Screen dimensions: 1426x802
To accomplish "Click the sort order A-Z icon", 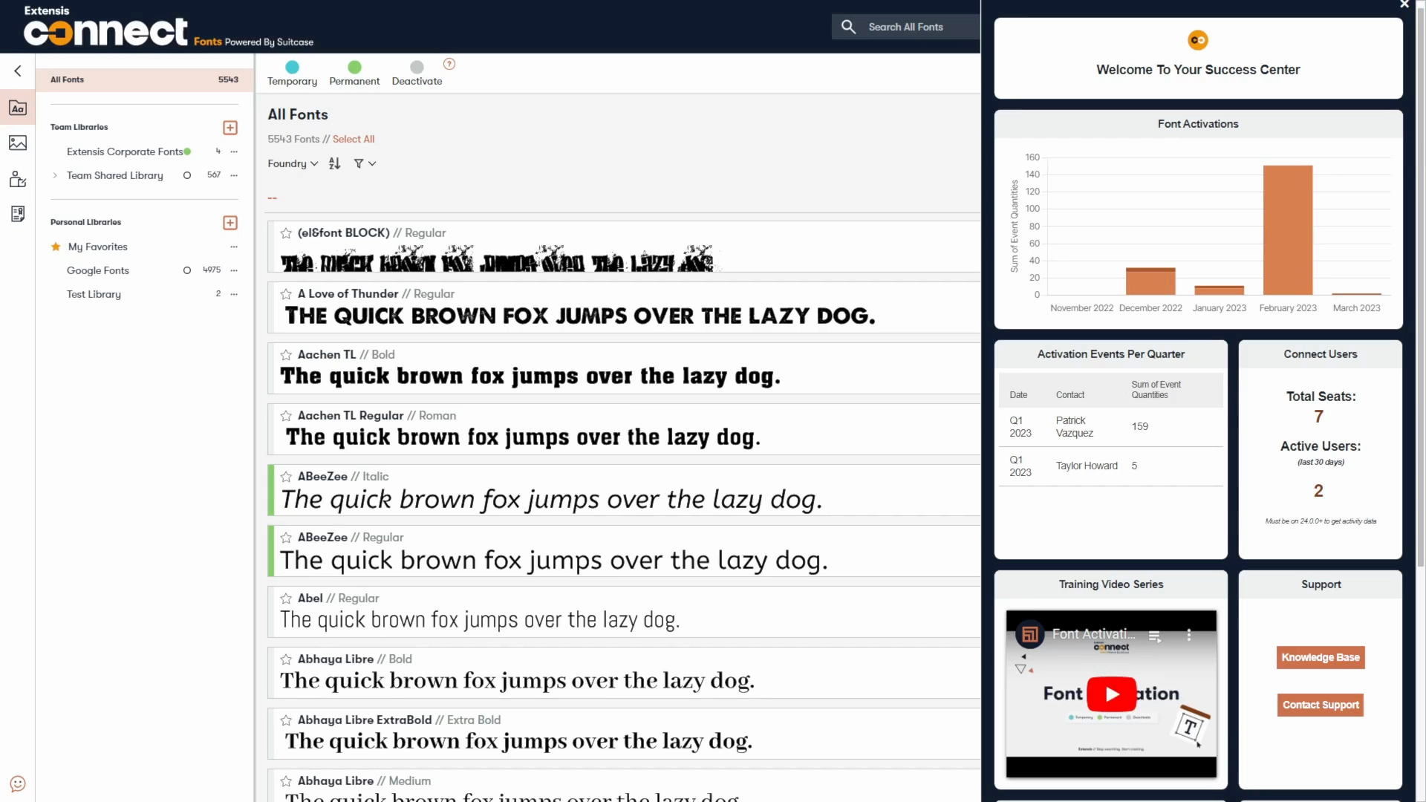I will click(334, 163).
